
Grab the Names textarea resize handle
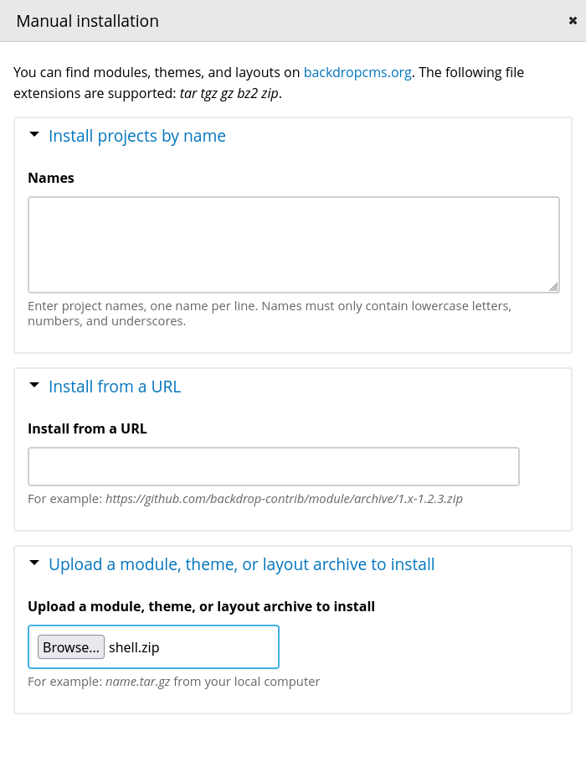tap(553, 287)
